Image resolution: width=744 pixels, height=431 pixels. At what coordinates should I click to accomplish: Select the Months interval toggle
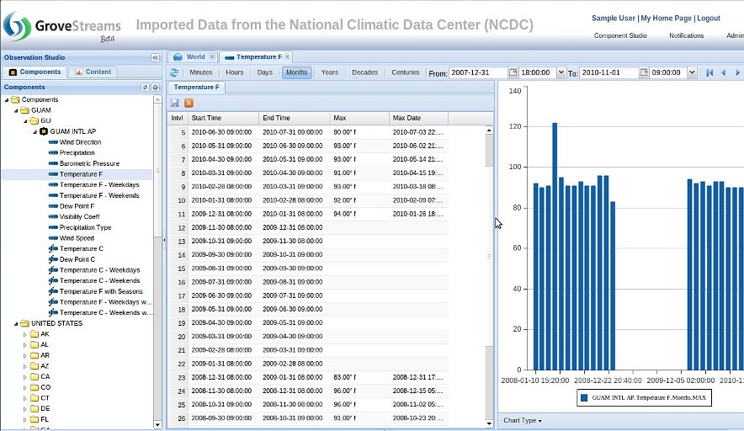[296, 73]
